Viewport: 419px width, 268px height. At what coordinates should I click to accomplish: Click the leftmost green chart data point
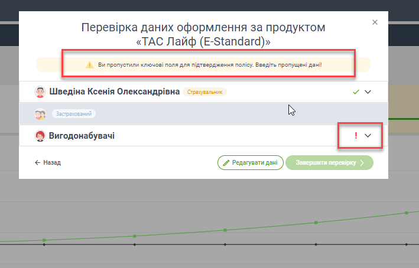point(44,240)
